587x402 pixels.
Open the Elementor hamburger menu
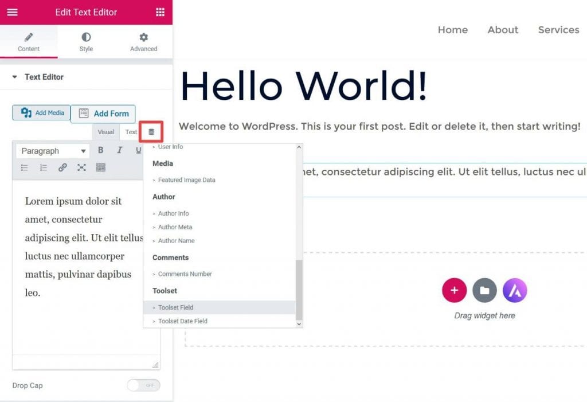12,12
